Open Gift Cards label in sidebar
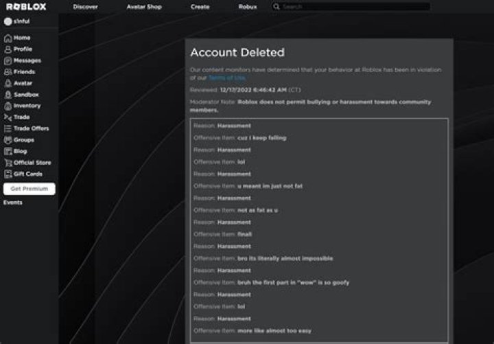Screen dimensions: 494x344 coord(28,174)
